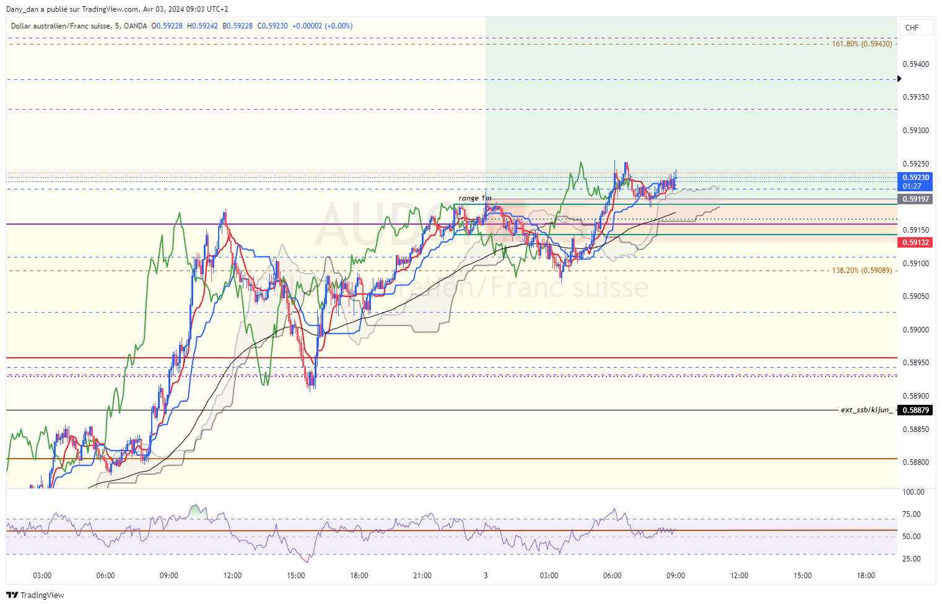This screenshot has height=606, width=942.
Task: Click the 21:00 time axis label
Action: coord(422,576)
